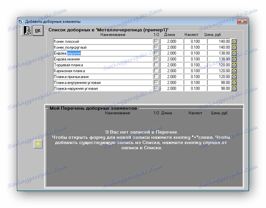Click the 'Карнизная планка' name field
This screenshot has height=208, width=266.
[x=103, y=71]
